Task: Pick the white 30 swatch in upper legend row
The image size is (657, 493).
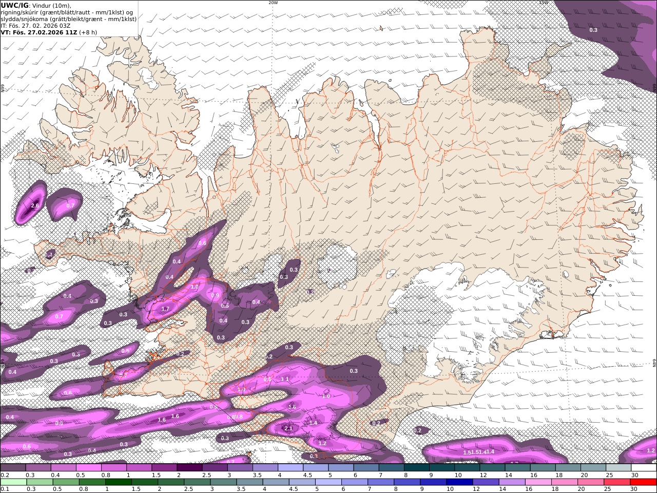Action: (644, 467)
